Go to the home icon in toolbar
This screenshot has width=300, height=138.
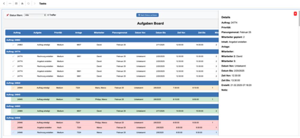coord(22,3)
